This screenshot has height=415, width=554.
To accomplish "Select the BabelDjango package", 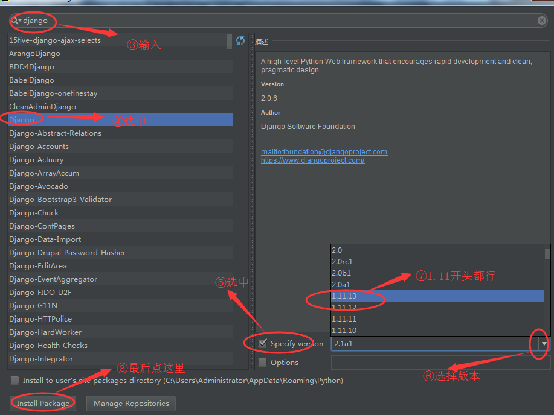I will 120,80.
